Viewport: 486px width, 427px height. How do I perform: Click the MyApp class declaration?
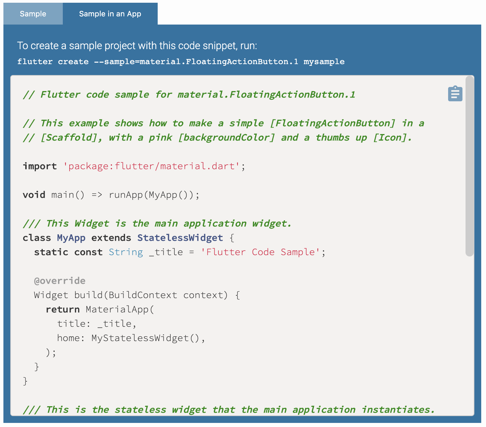click(x=71, y=238)
